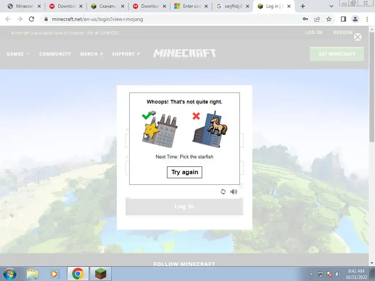375x281 pixels.
Task: Open the Action Center flag icon
Action: tap(329, 274)
